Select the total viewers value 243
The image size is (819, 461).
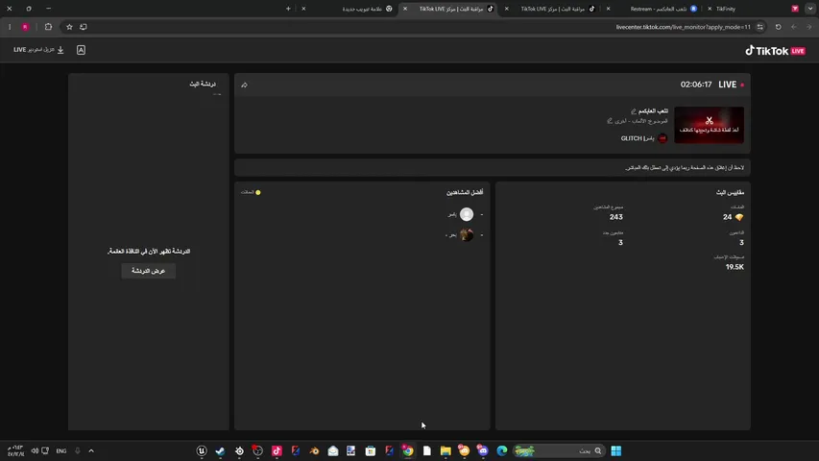615,217
